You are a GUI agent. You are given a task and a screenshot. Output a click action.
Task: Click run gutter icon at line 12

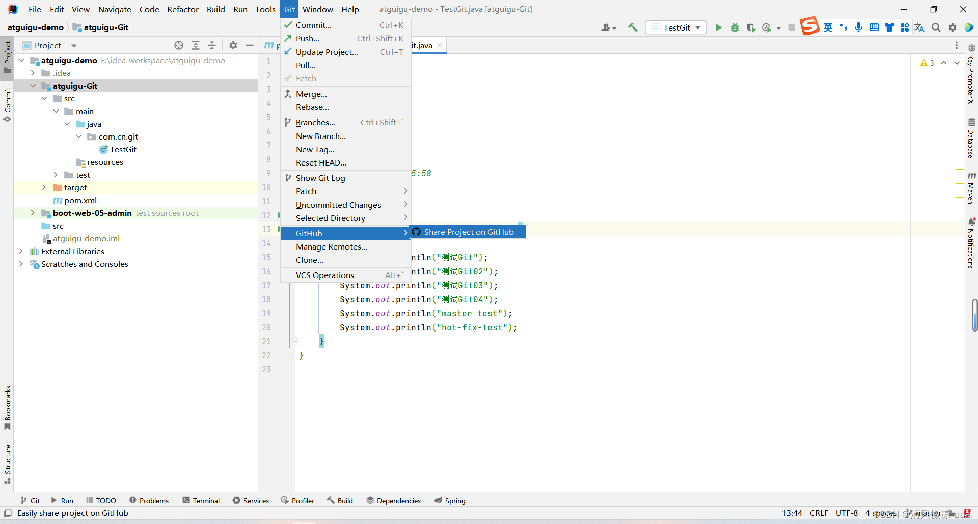[x=279, y=215]
